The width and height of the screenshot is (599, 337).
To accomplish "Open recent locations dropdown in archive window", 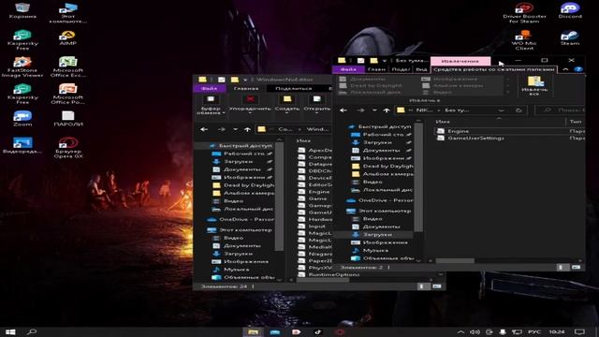I will click(374, 110).
